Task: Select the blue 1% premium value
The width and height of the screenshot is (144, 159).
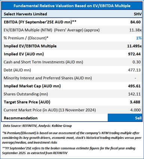Action: [x=139, y=38]
